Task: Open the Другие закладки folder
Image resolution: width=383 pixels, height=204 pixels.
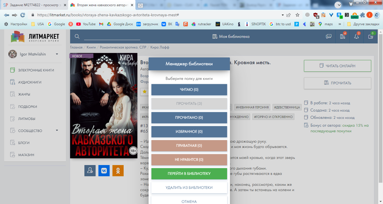Action: coord(363,24)
